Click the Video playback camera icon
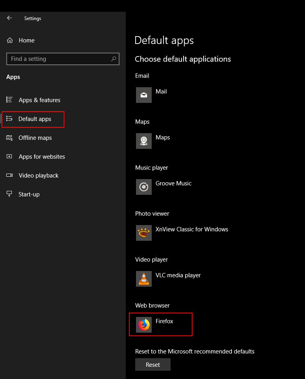 point(9,175)
